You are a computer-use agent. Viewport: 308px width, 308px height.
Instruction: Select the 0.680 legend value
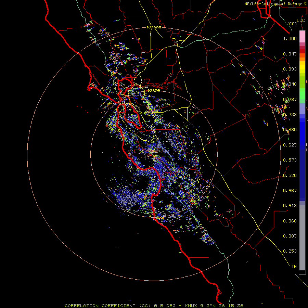point(290,130)
